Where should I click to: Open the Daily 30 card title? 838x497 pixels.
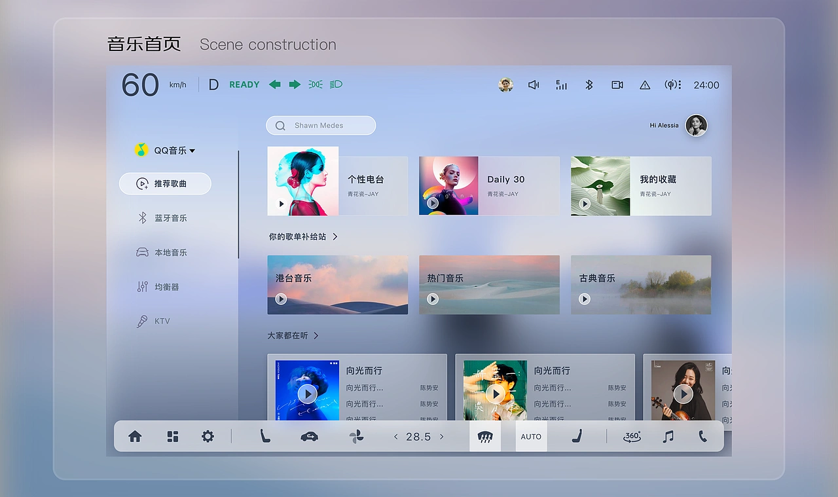[506, 179]
